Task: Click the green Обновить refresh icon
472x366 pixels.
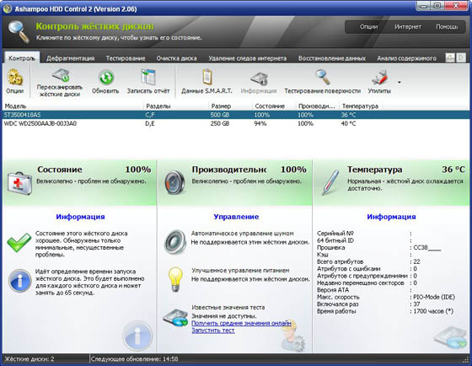Action: (x=106, y=78)
